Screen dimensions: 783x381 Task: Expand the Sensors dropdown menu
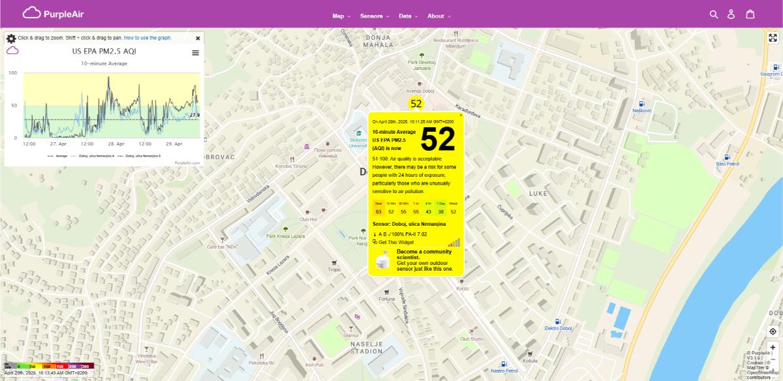tap(375, 16)
